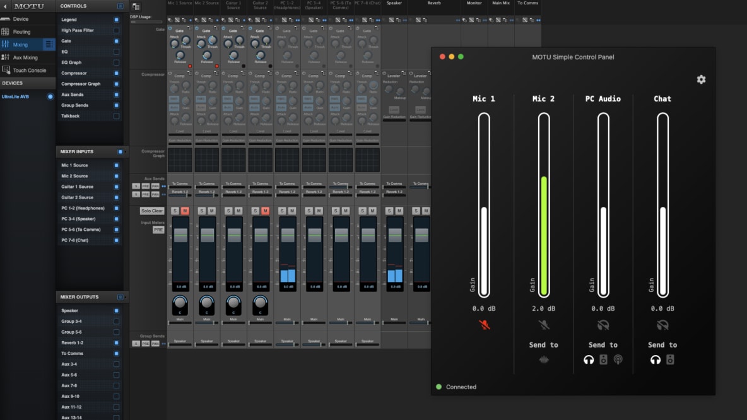Send Chat to speaker
Viewport: 747px width, 420px height.
pyautogui.click(x=670, y=359)
